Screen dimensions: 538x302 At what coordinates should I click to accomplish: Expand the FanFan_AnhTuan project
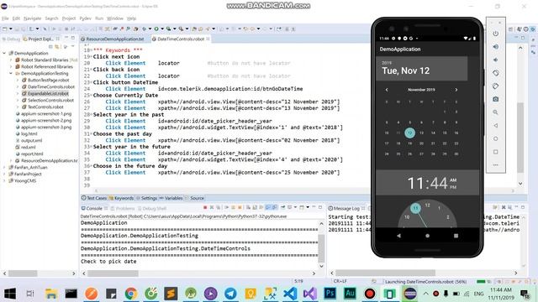(x=4, y=168)
